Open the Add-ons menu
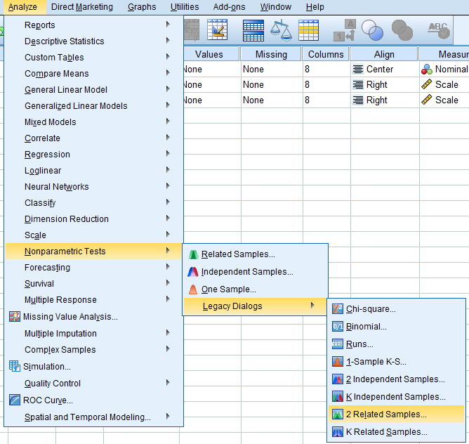This screenshot has height=444, width=469. [229, 7]
